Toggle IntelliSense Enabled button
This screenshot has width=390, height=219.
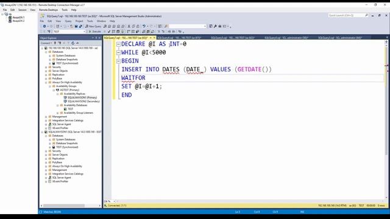click(122, 32)
